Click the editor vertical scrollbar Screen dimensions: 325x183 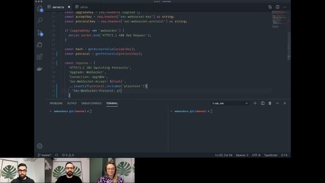point(289,46)
